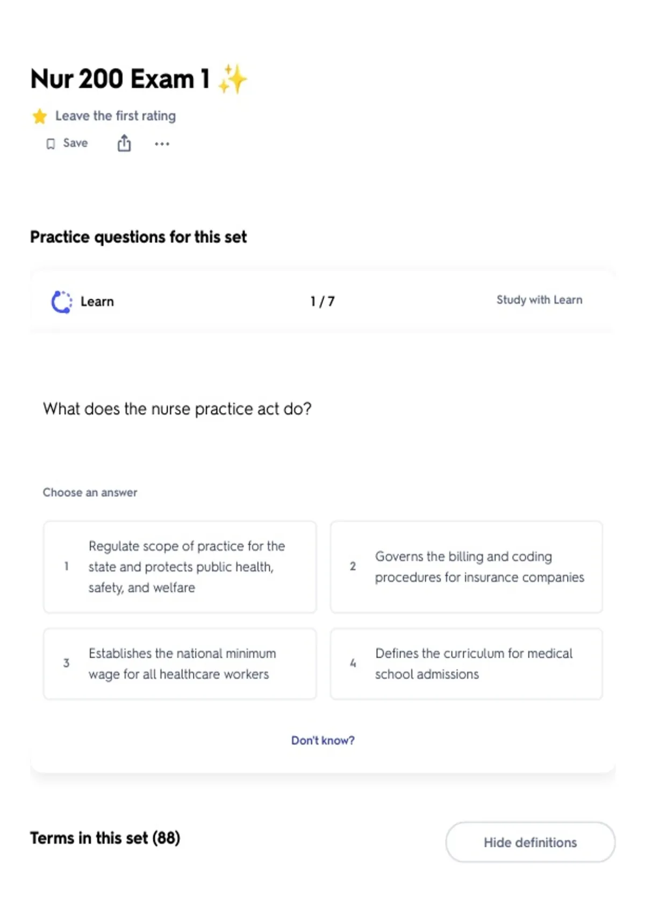Choose answer 4 about medical school curriculum

click(x=467, y=663)
